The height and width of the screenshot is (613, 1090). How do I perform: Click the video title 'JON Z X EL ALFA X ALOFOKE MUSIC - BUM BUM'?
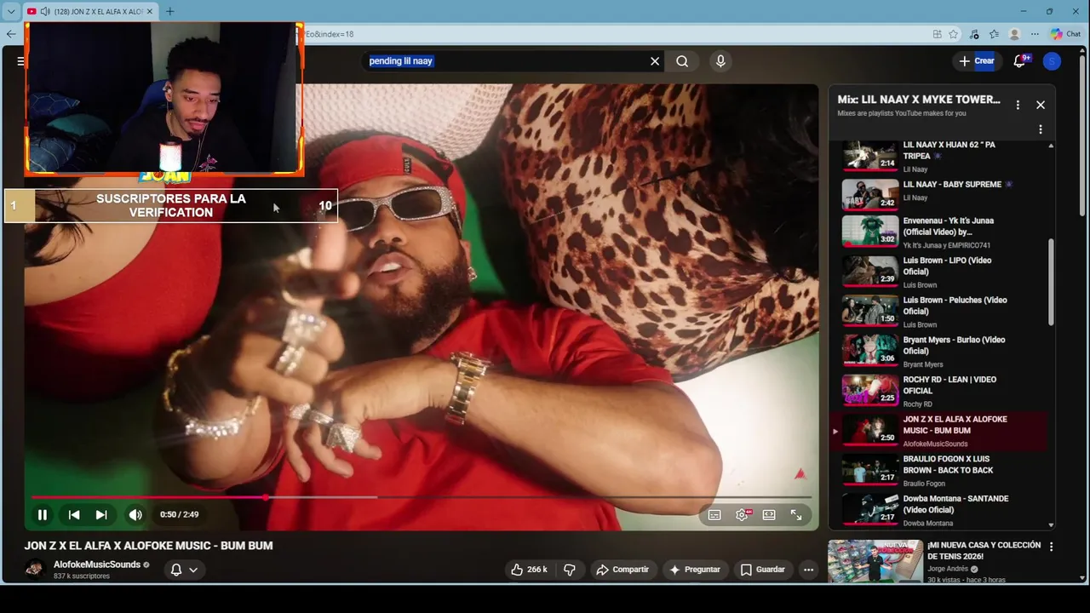click(149, 546)
